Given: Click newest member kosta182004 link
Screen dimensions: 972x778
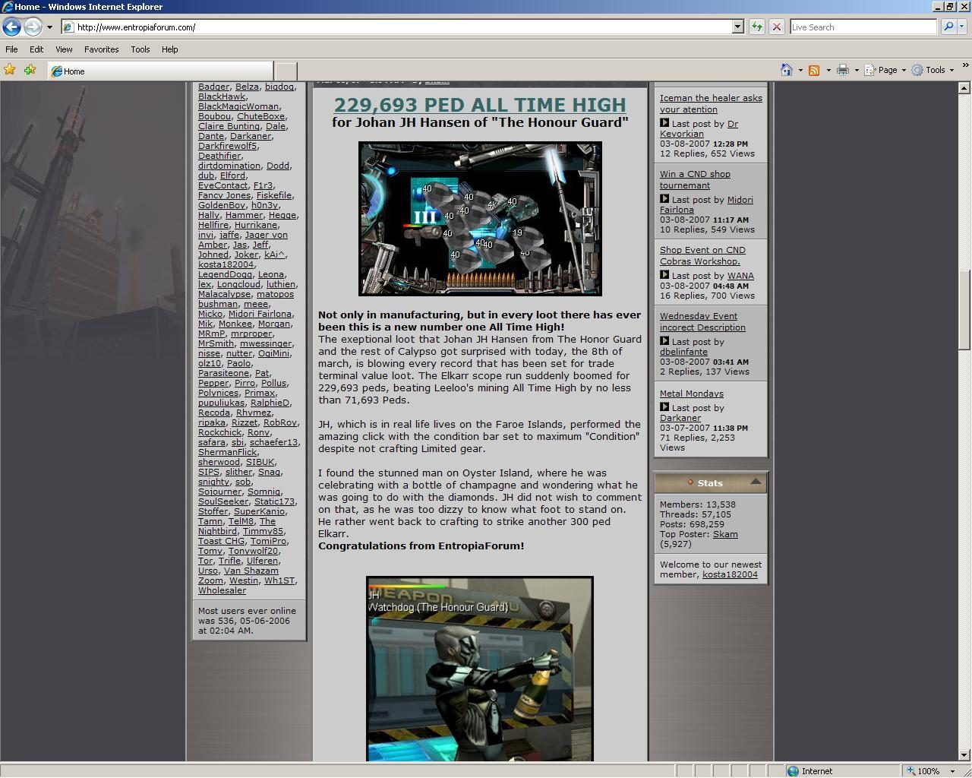Looking at the screenshot, I should click(731, 574).
